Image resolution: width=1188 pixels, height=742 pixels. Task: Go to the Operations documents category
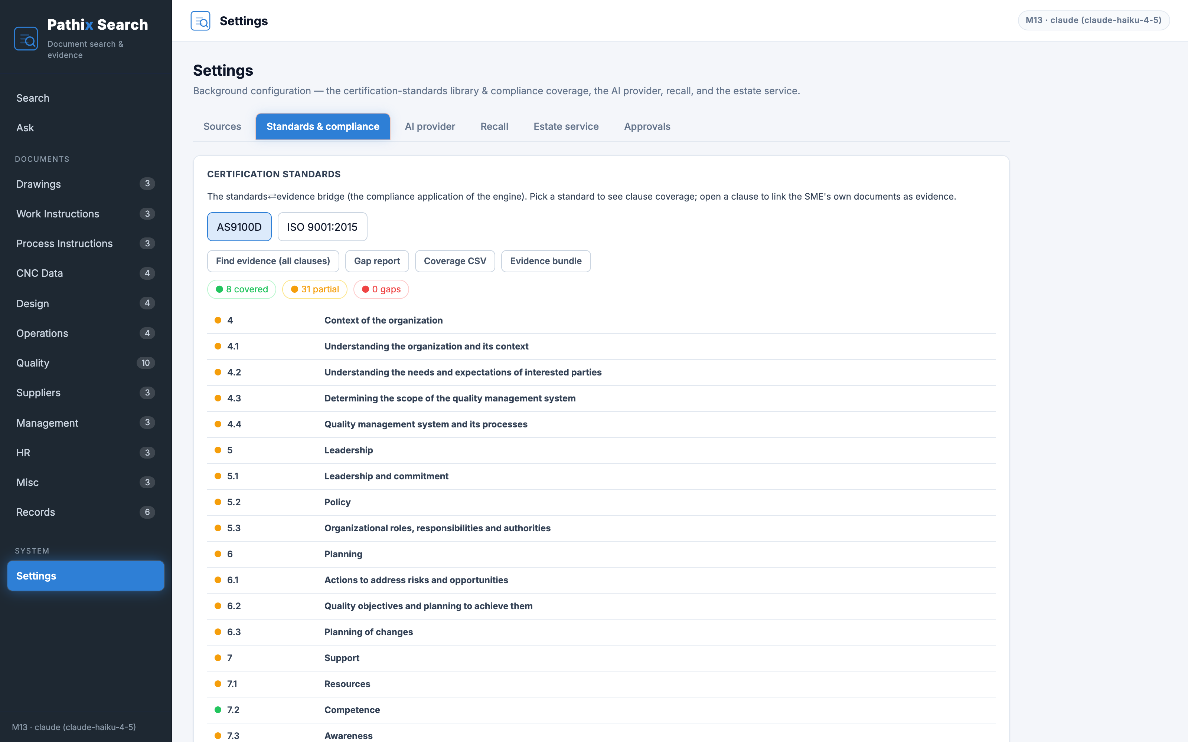pyautogui.click(x=86, y=333)
